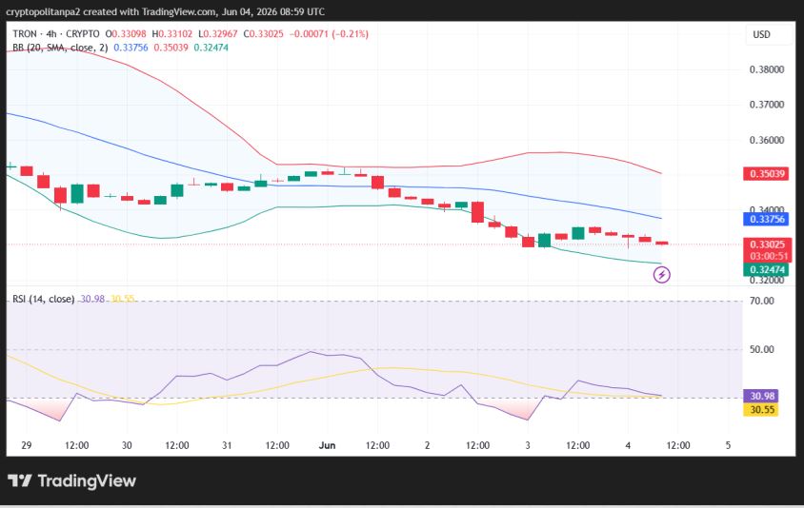Click the purple lightning bolt icon on chart

click(x=661, y=275)
